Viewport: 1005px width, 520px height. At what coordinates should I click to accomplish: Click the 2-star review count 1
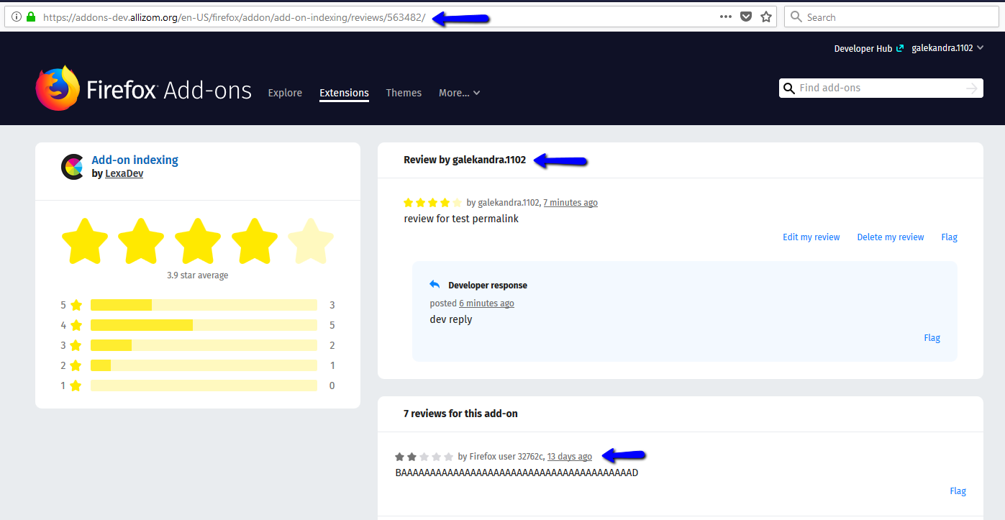click(x=332, y=365)
